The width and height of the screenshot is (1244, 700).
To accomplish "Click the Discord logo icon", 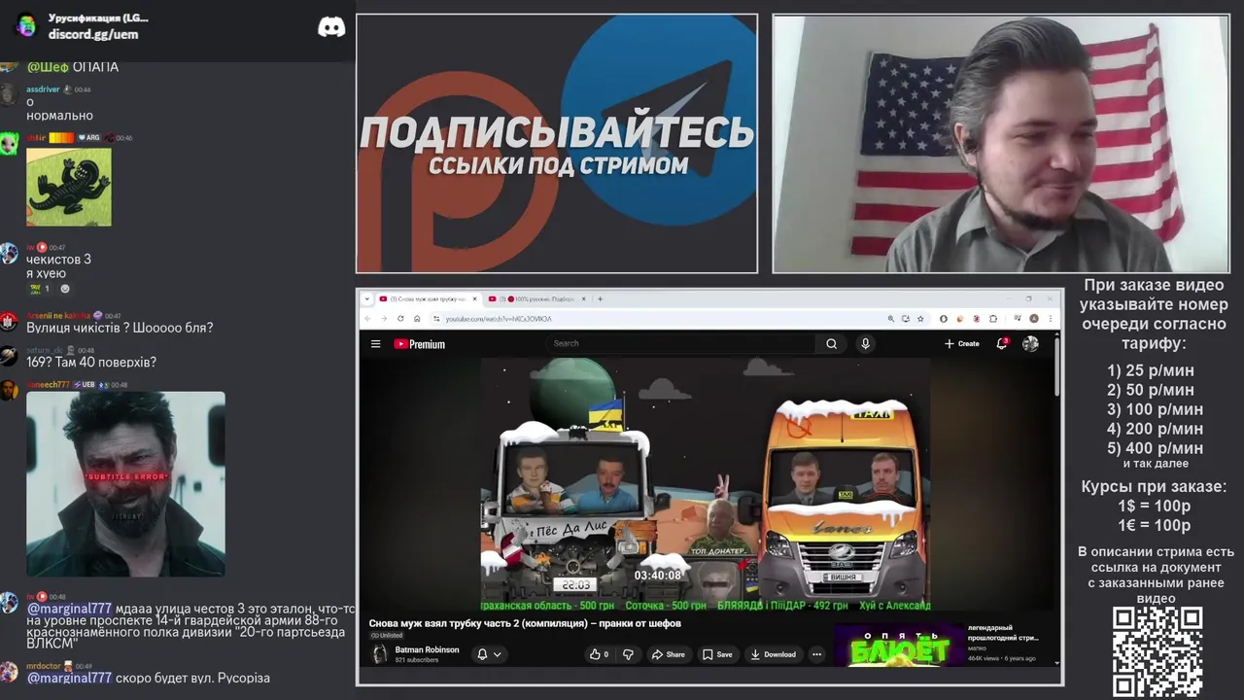I will 331,27.
